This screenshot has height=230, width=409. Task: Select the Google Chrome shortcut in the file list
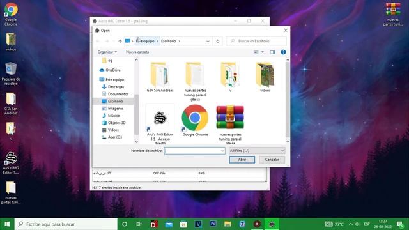195,121
